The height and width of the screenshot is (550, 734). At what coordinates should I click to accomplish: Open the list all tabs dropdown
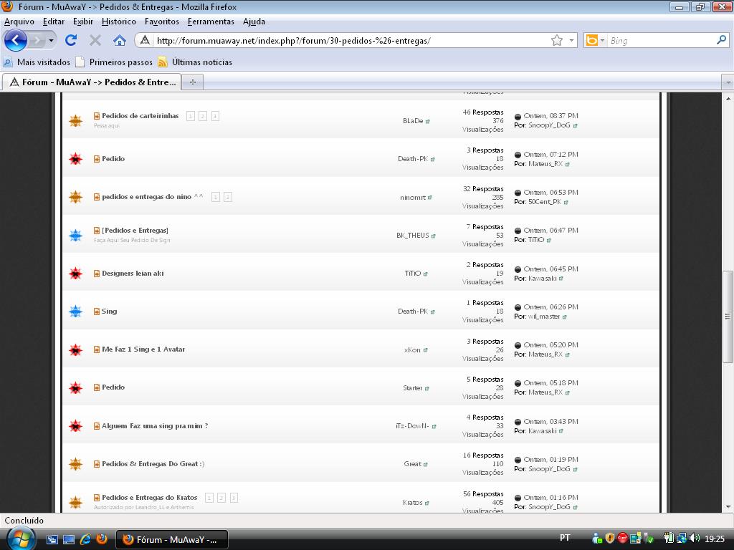[727, 82]
